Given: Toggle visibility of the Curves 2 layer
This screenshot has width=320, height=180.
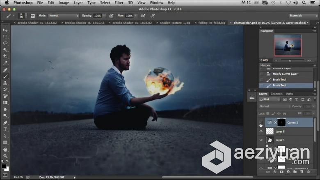Looking at the screenshot, I should [x=261, y=122].
